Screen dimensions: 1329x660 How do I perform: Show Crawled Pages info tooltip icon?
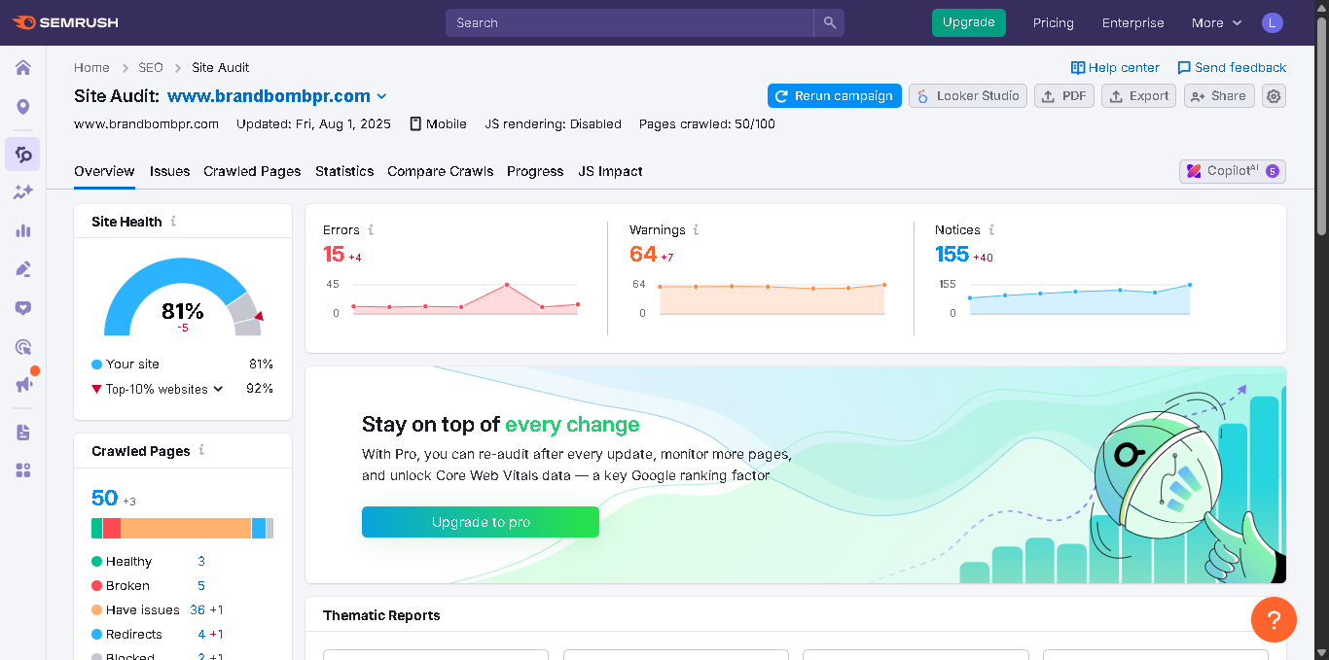(x=201, y=450)
